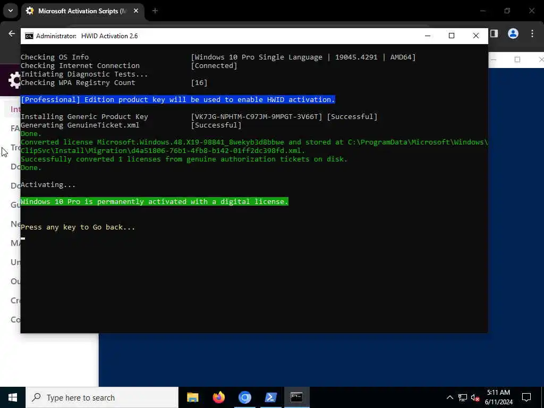
Task: Click the Windows 10 Pro Single Language OS info
Action: click(303, 57)
